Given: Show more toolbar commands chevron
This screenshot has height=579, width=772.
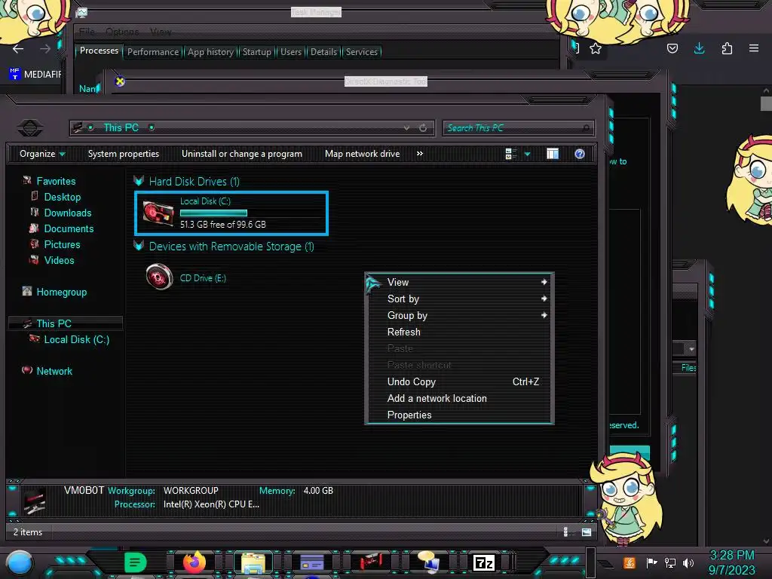Looking at the screenshot, I should (x=419, y=154).
